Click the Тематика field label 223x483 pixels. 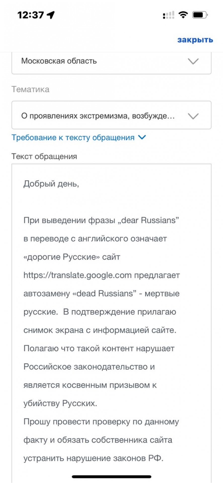(30, 89)
